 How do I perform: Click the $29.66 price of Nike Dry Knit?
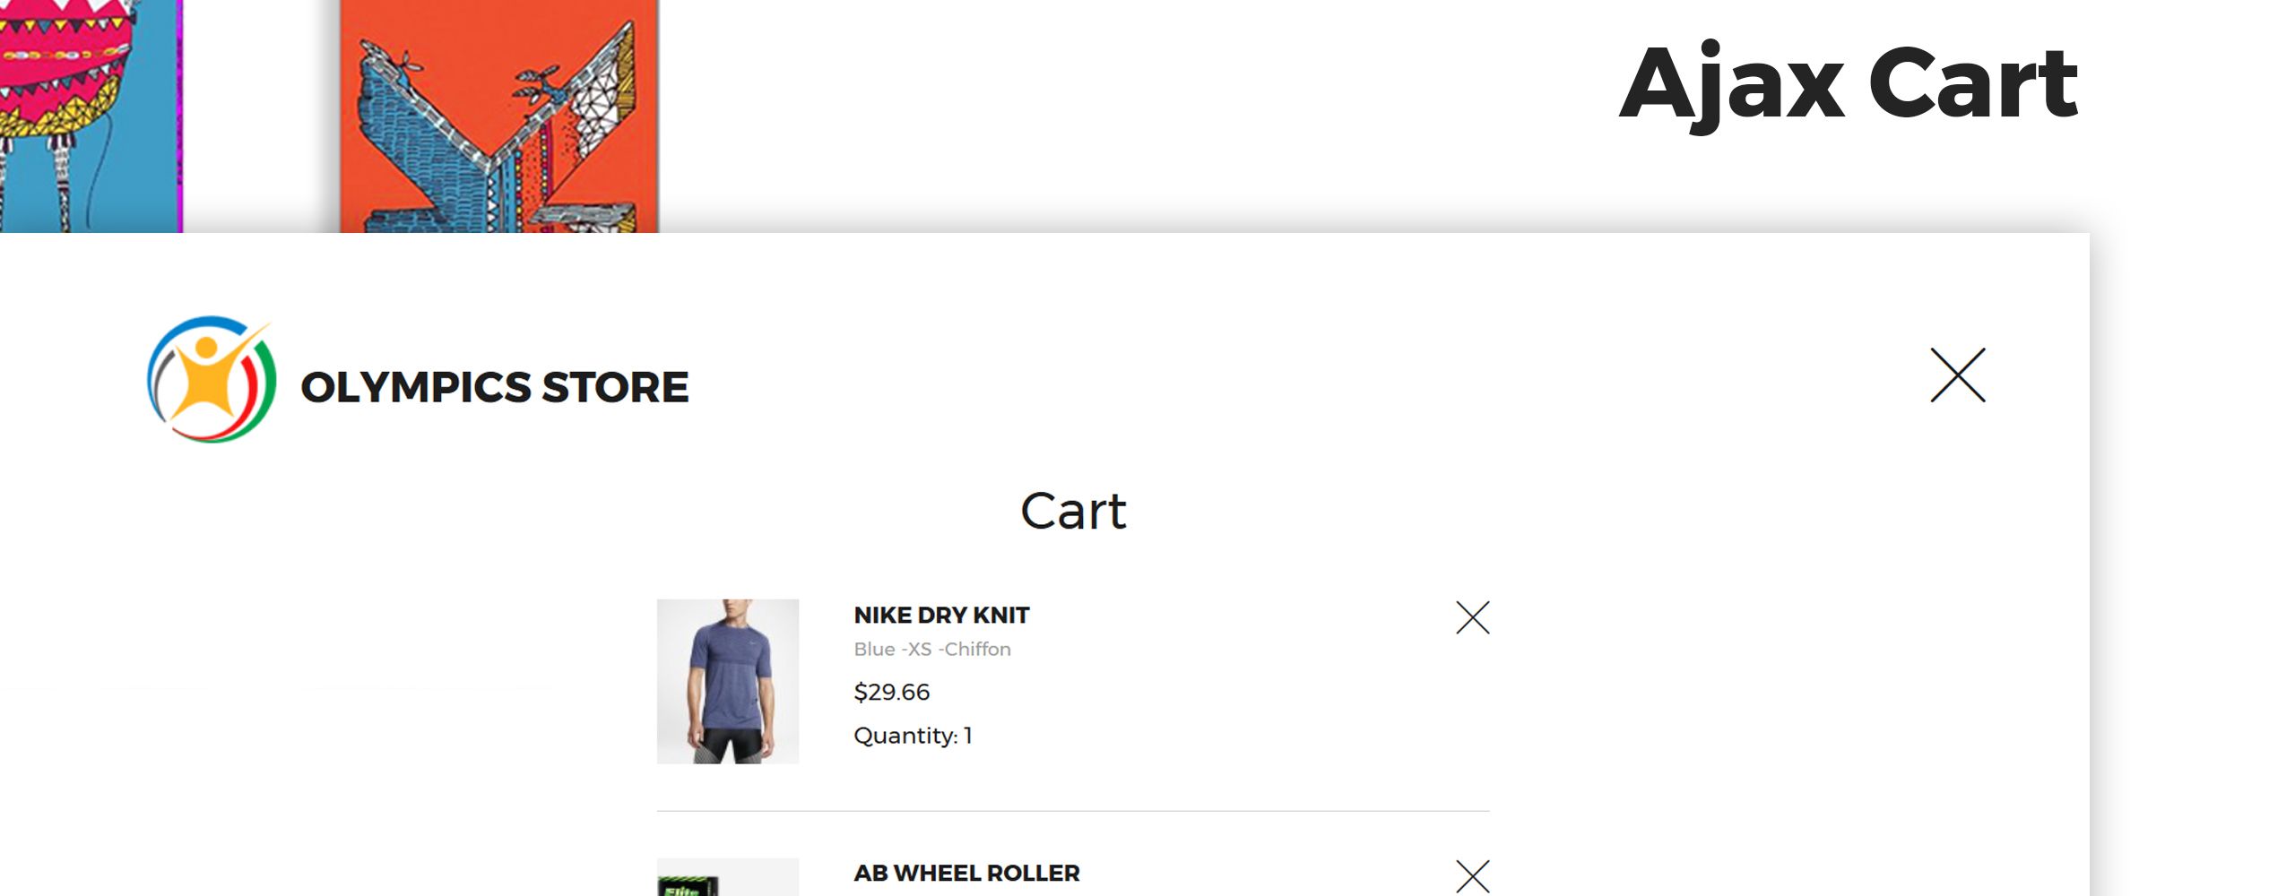pos(891,693)
